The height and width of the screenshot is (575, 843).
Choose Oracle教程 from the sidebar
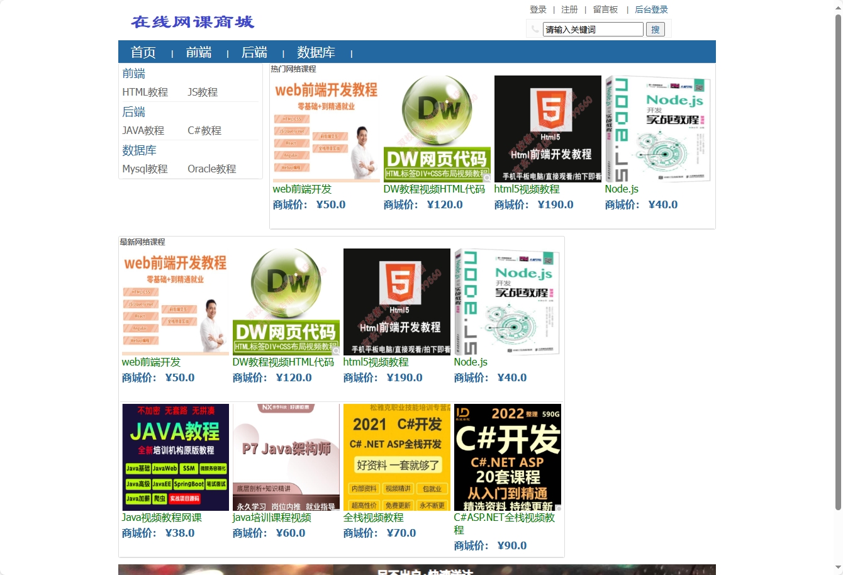click(x=211, y=169)
